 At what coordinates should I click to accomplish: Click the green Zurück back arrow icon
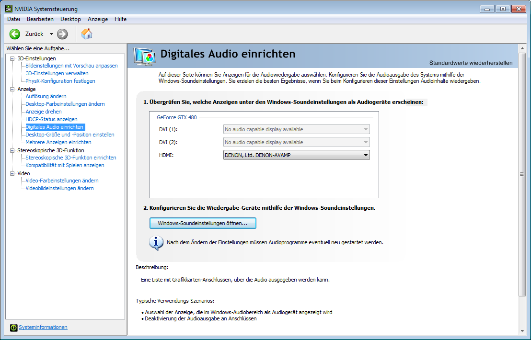click(15, 34)
